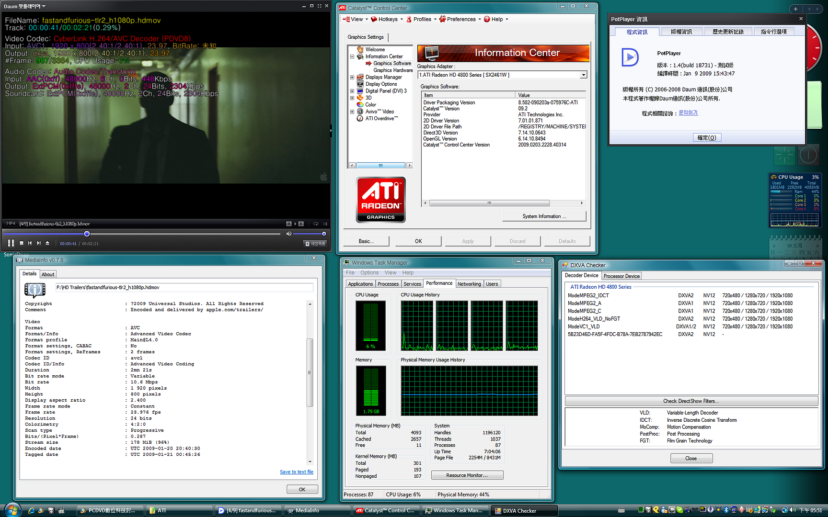Click the eject/open file icon in PotPlayer

click(x=47, y=243)
